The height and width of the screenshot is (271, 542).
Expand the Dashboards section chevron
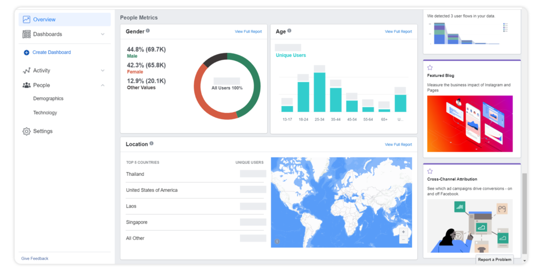click(103, 34)
